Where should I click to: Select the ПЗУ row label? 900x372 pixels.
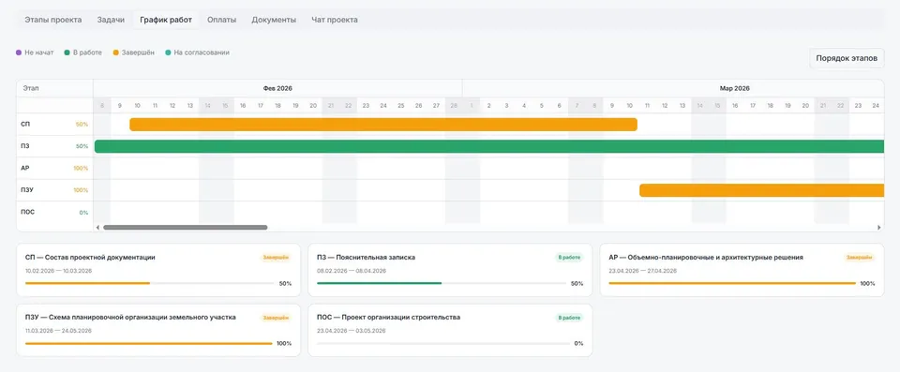[27, 190]
